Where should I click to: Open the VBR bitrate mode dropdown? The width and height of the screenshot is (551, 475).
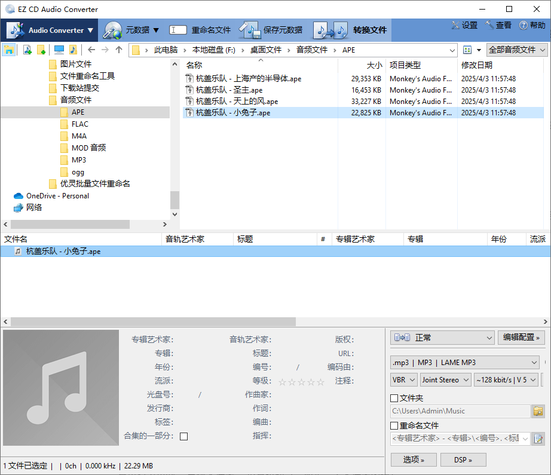point(403,380)
